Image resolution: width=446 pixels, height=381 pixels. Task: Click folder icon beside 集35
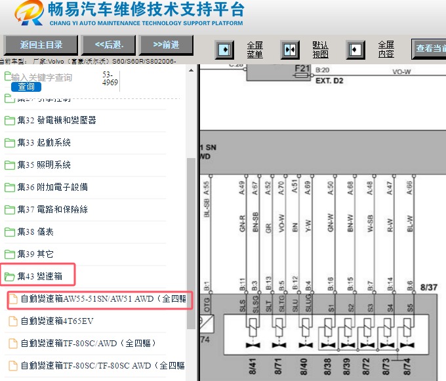click(x=10, y=165)
